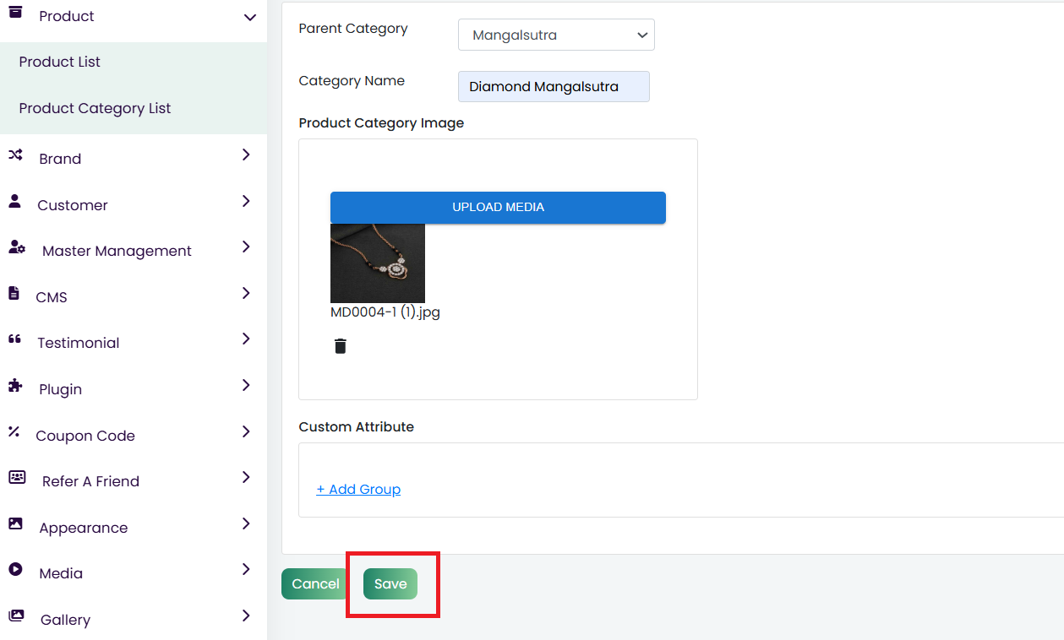Collapse the Product menu section
This screenshot has height=640, width=1064.
[249, 17]
